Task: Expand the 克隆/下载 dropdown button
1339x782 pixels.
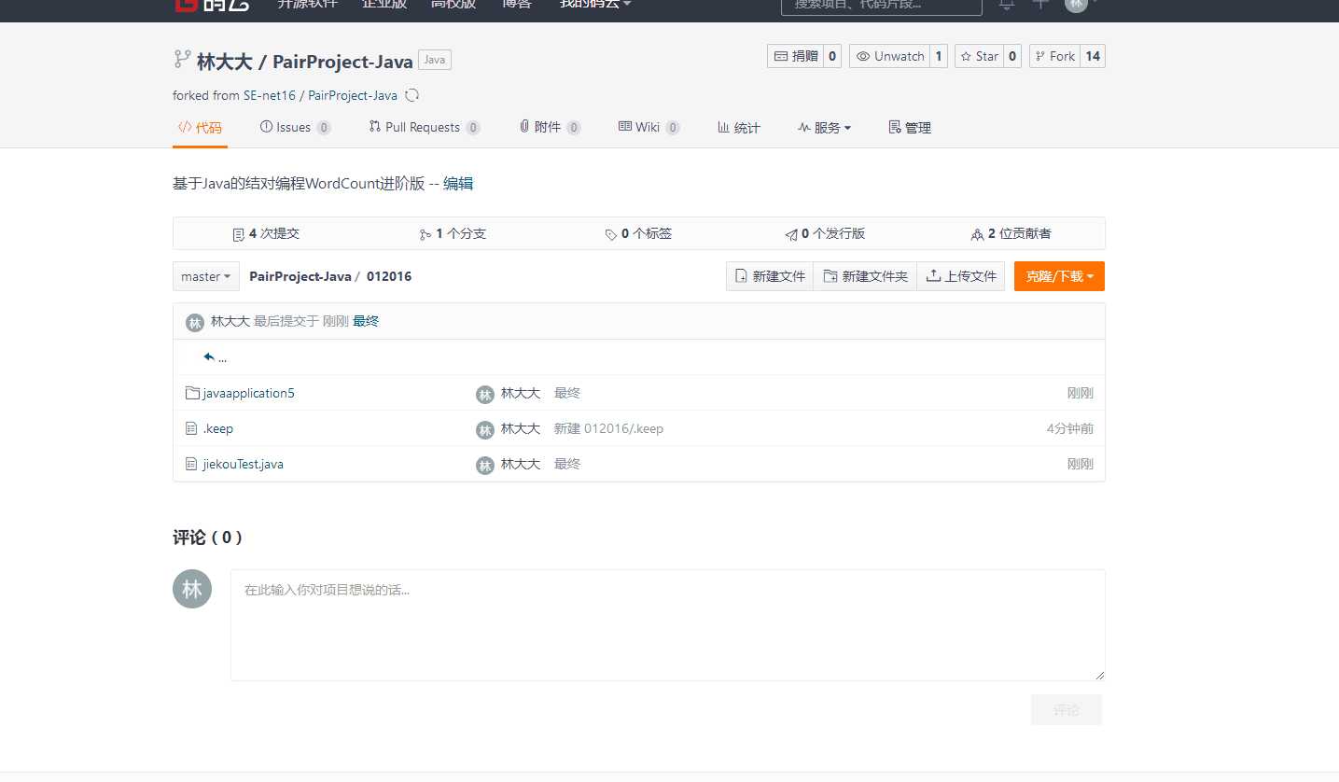Action: pyautogui.click(x=1059, y=276)
